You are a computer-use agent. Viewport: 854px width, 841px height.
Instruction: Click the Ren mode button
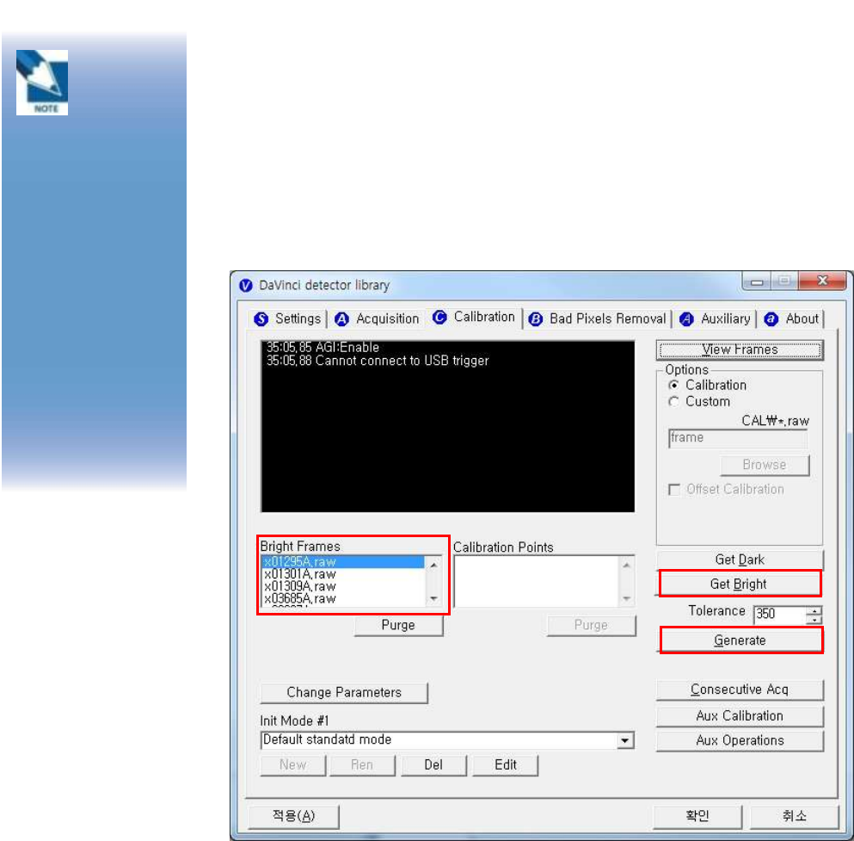[x=362, y=764]
